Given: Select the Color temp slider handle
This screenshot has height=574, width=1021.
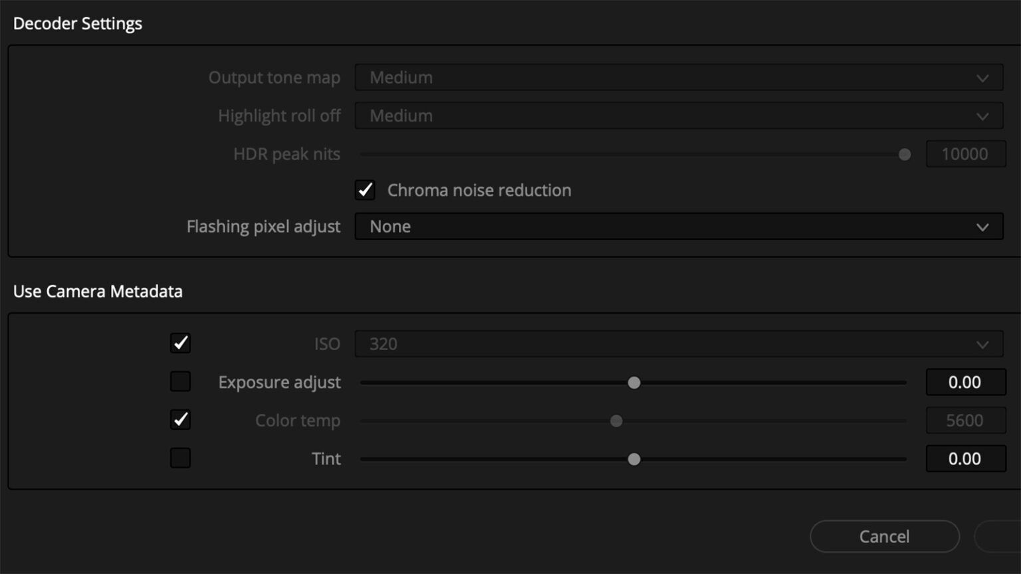Looking at the screenshot, I should [x=616, y=421].
